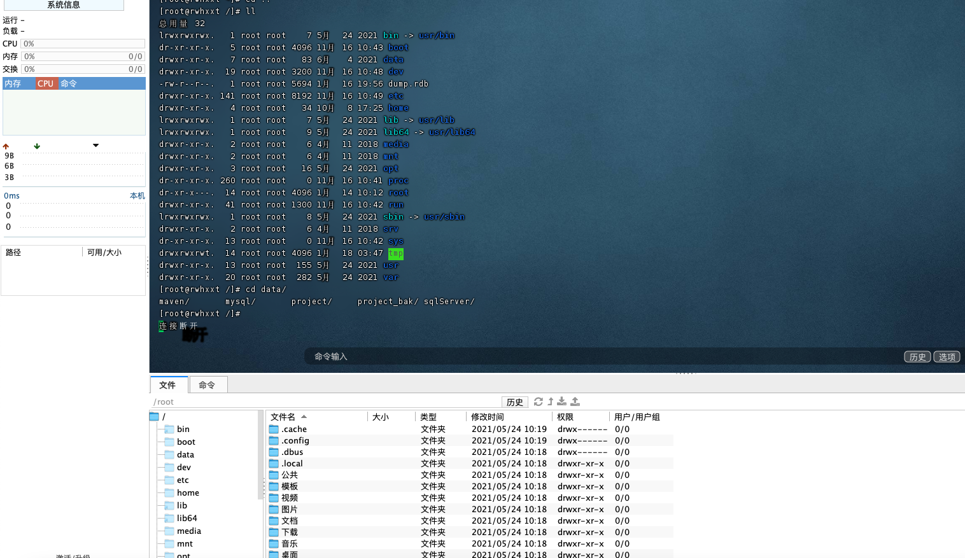Screen dimensions: 965x558
Task: Click the 系统信息 button
Action: tap(64, 5)
